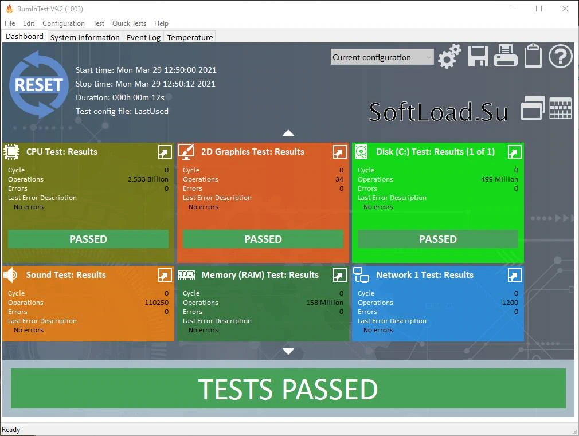Save results with floppy disk icon

pyautogui.click(x=478, y=57)
